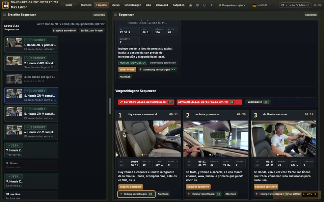Click the Qualifizieren KI button
324x202 pixels.
tap(257, 102)
